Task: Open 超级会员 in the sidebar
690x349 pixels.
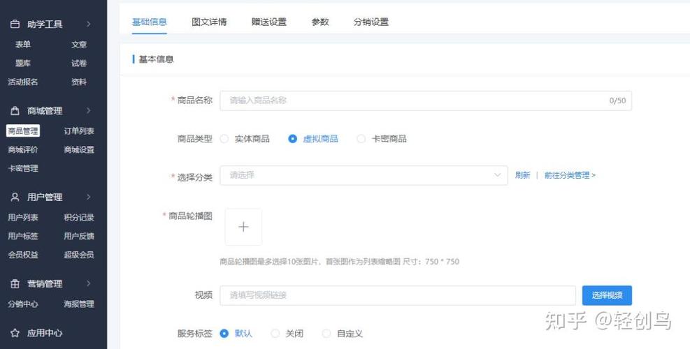Action: point(79,255)
